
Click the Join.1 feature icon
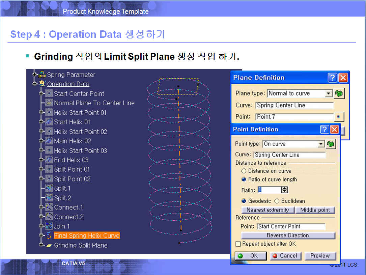pos(49,226)
